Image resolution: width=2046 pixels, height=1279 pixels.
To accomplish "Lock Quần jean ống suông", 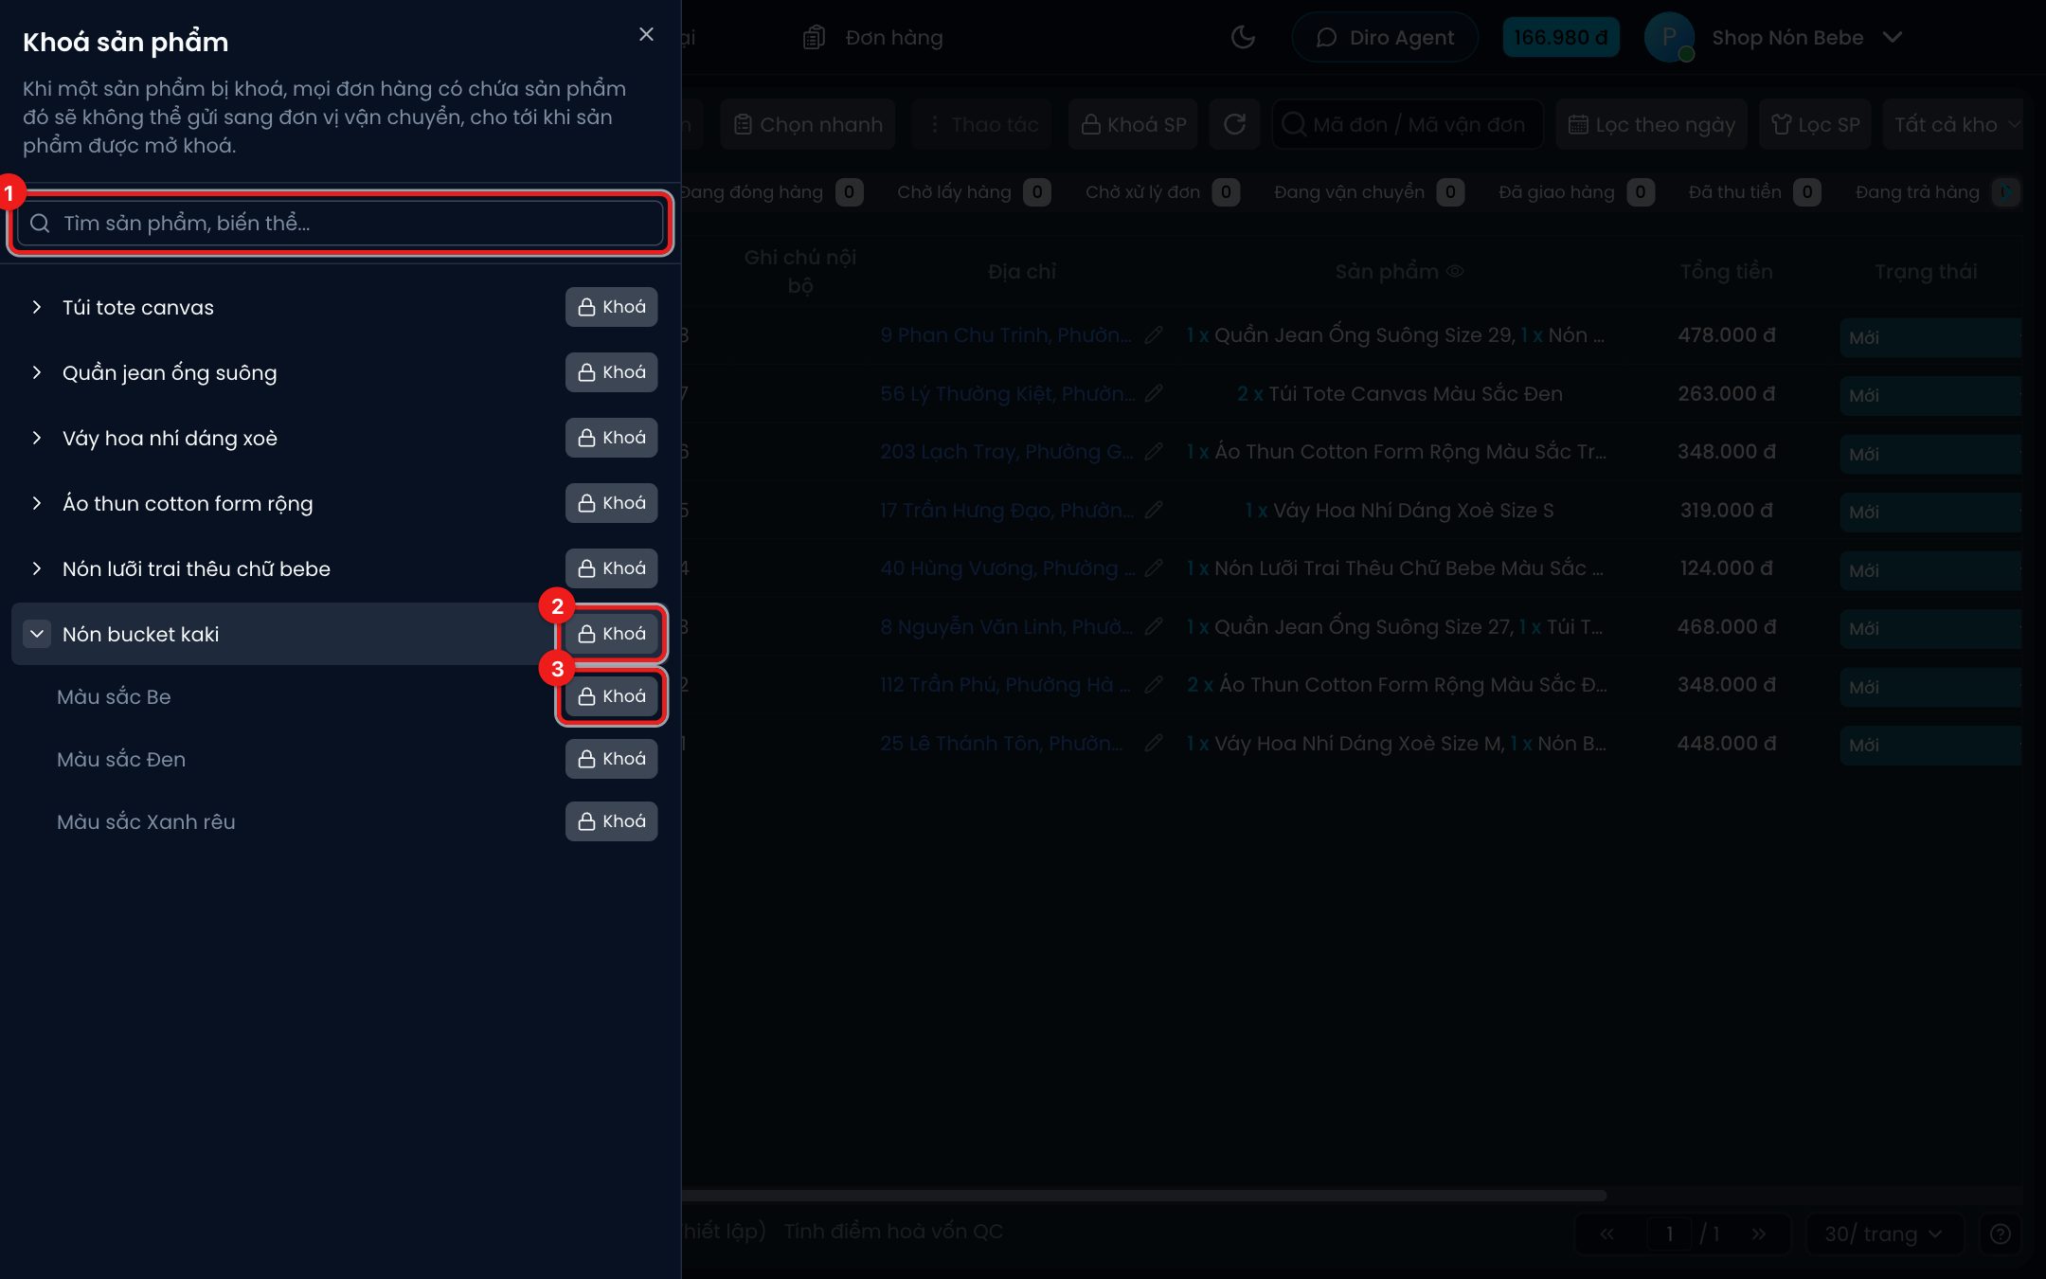I will point(611,372).
